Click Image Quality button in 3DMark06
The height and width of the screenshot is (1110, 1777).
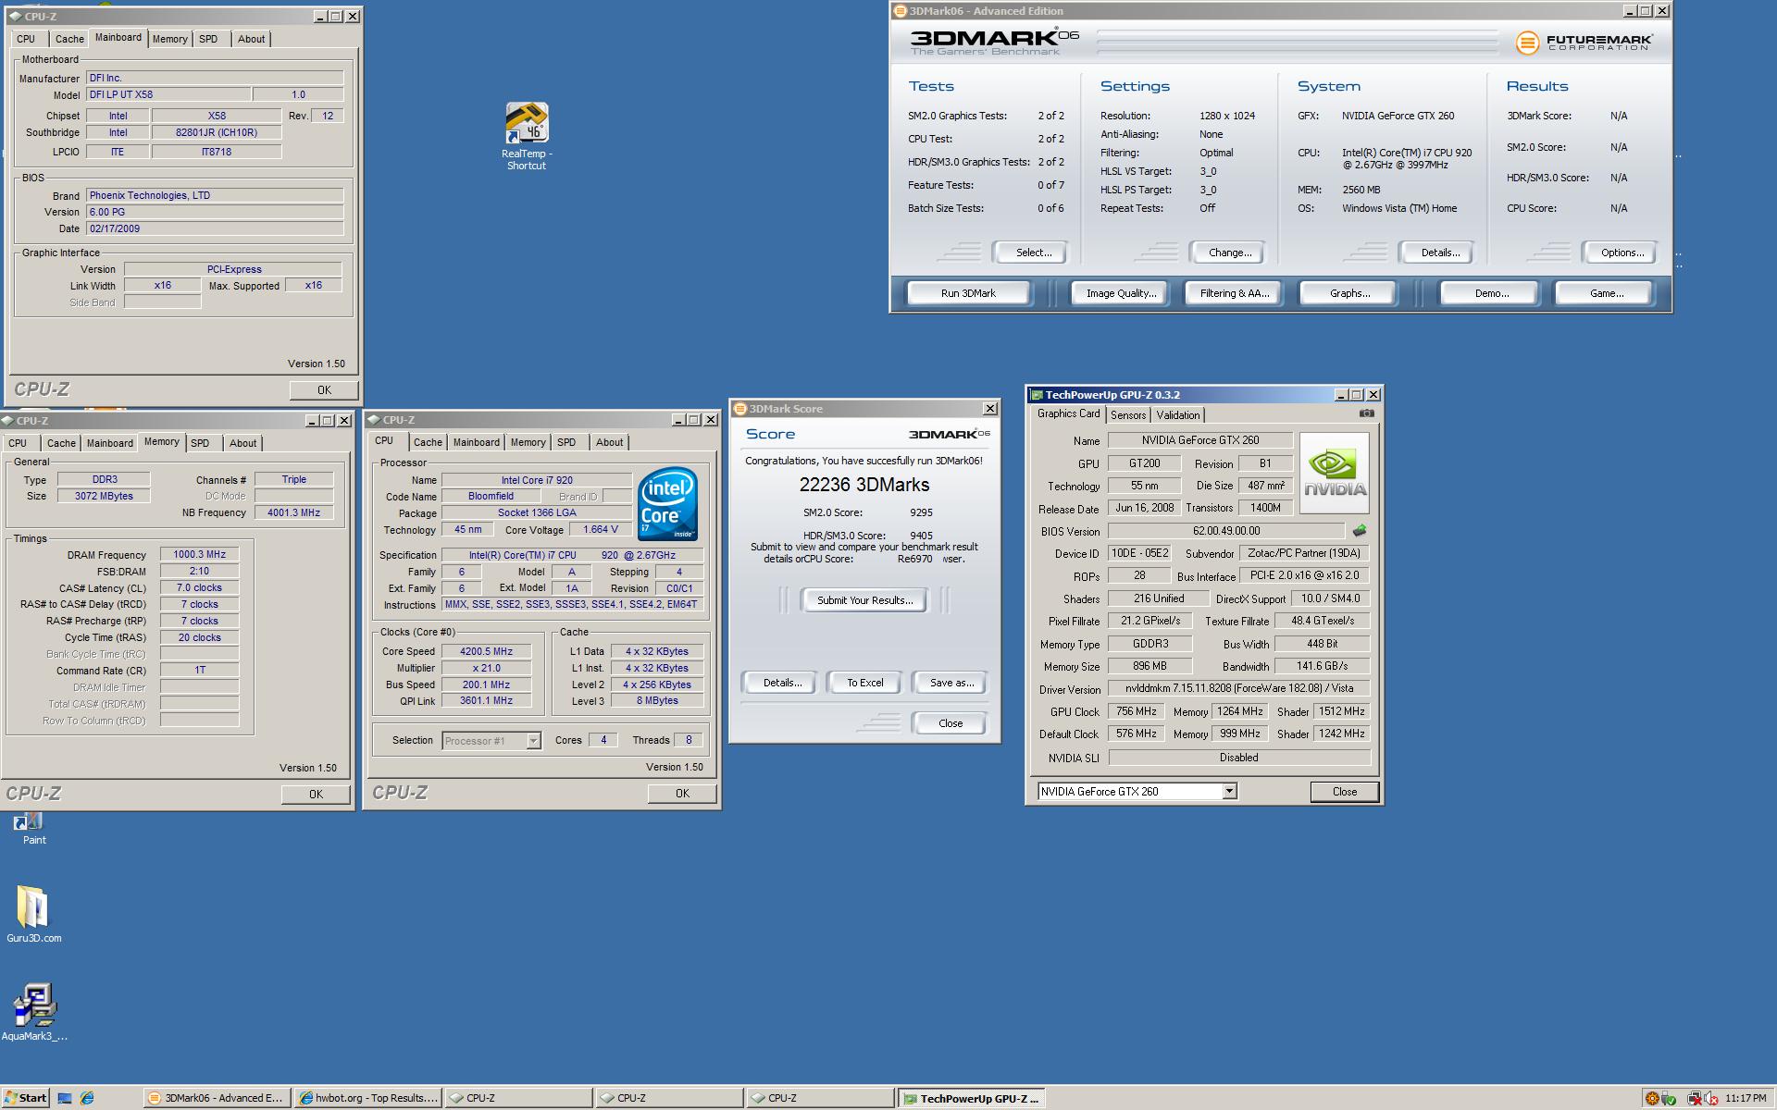pyautogui.click(x=1121, y=293)
